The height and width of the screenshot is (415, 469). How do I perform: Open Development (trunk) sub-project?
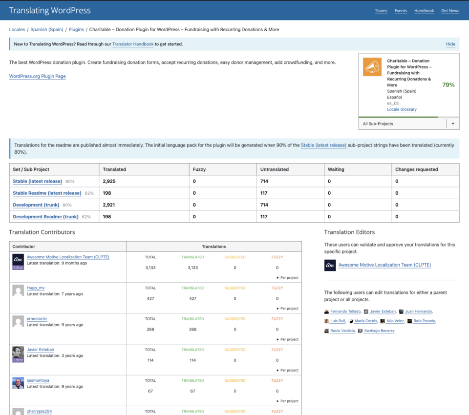point(36,205)
